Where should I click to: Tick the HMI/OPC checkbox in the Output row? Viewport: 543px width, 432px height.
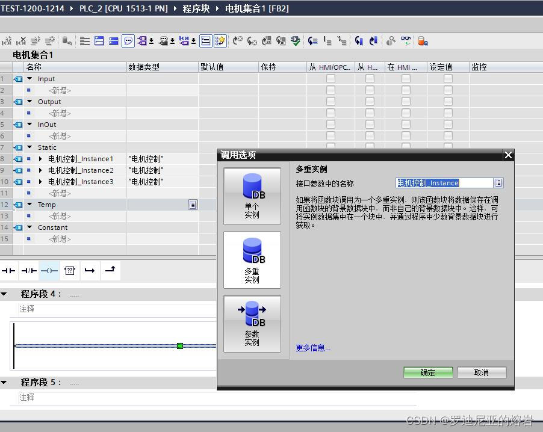click(x=330, y=102)
